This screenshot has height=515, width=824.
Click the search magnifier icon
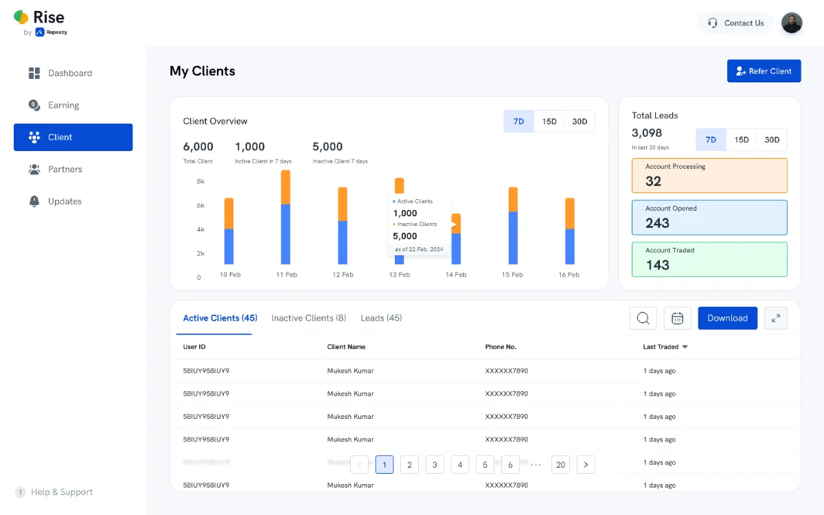[643, 318]
